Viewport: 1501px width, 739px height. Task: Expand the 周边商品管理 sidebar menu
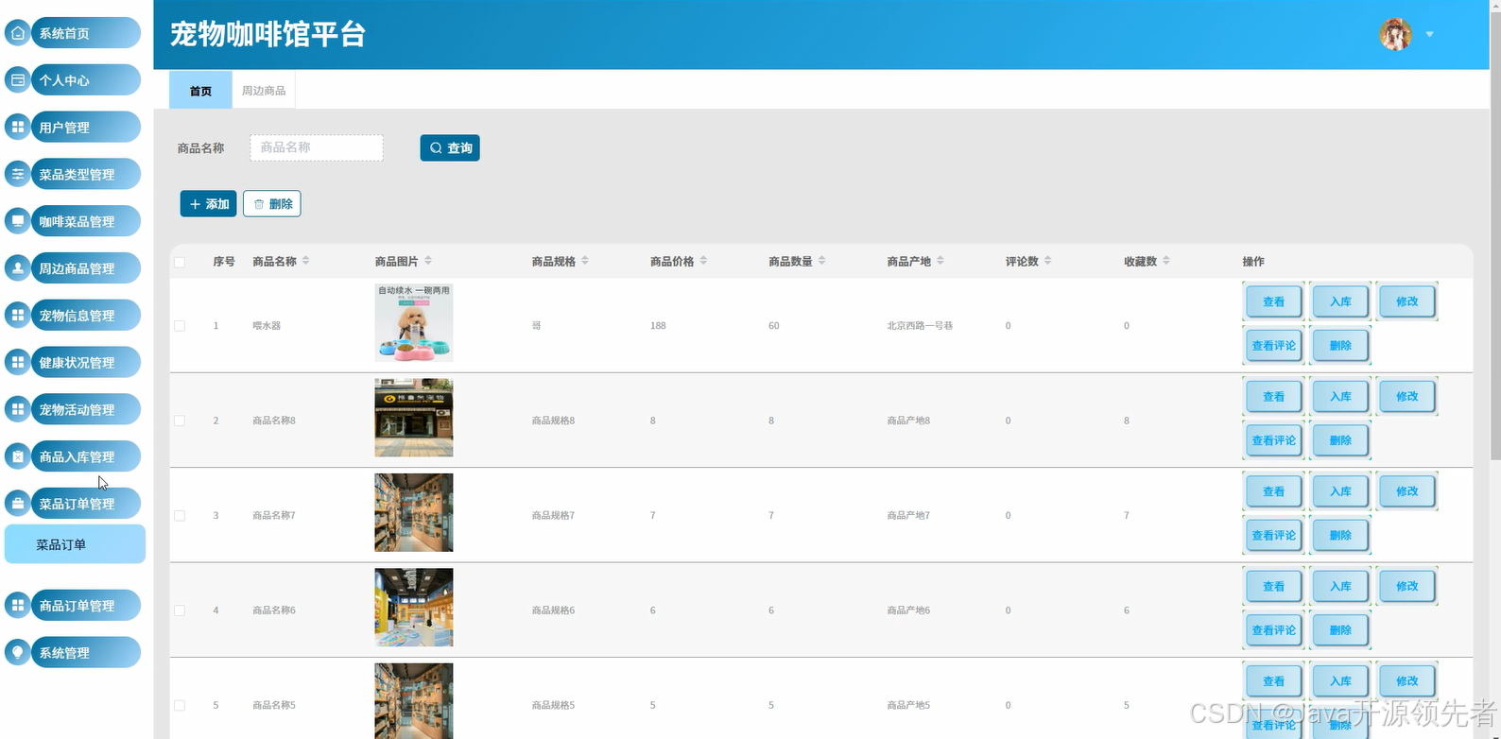[86, 268]
